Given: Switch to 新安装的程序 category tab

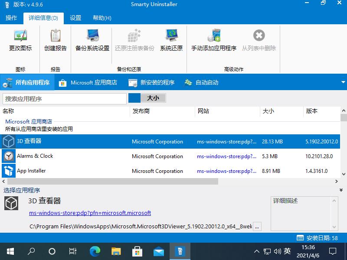Looking at the screenshot, I should pos(151,82).
